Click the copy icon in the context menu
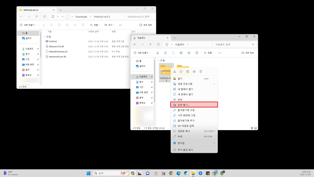Viewport: 314px width, 177px height. point(181,71)
